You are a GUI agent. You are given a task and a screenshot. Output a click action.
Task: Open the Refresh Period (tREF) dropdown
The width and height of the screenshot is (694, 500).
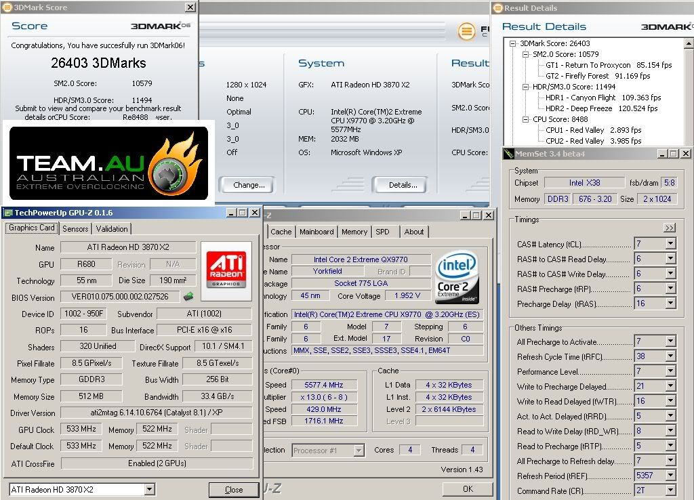click(670, 475)
